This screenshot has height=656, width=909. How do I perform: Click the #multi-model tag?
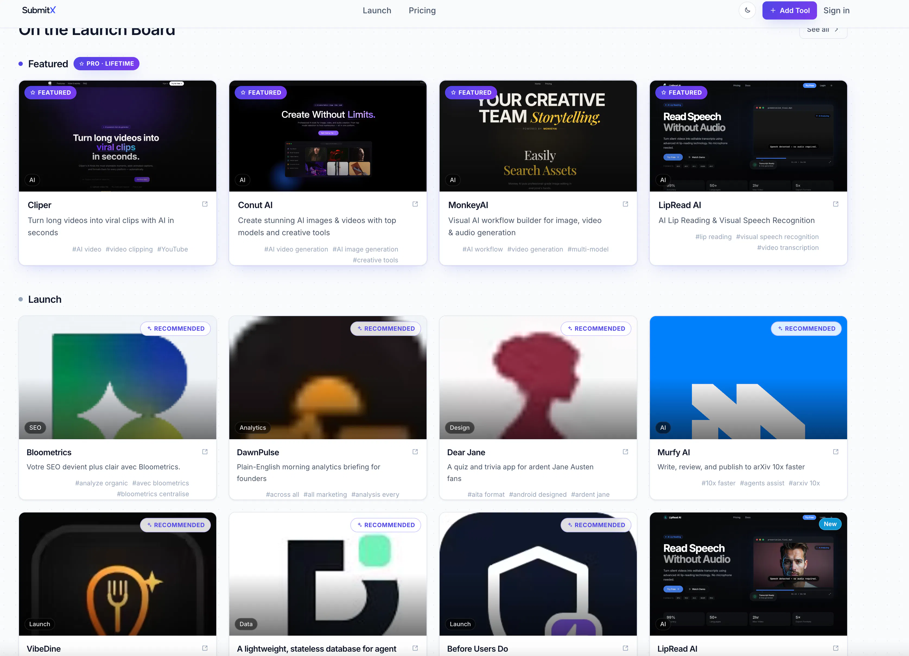pos(588,249)
